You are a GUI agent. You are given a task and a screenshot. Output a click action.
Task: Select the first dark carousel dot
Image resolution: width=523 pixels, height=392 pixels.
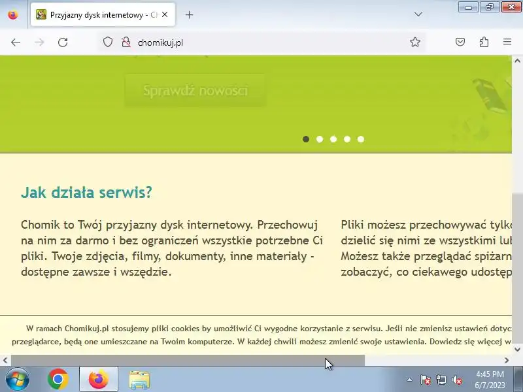tap(306, 139)
